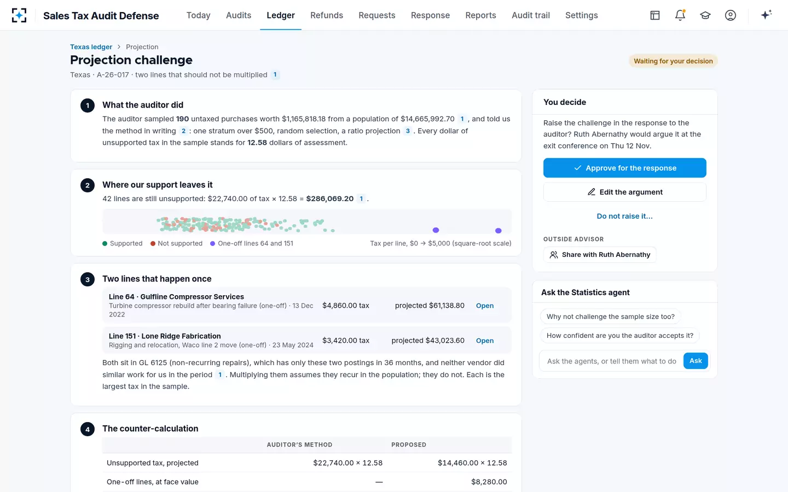Click the citation badge next to the subtitle
Screen dimensions: 788x492
click(x=275, y=75)
